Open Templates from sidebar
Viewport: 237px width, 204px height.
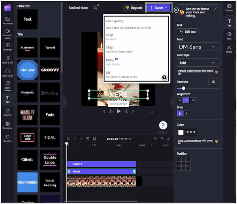[x=8, y=47]
